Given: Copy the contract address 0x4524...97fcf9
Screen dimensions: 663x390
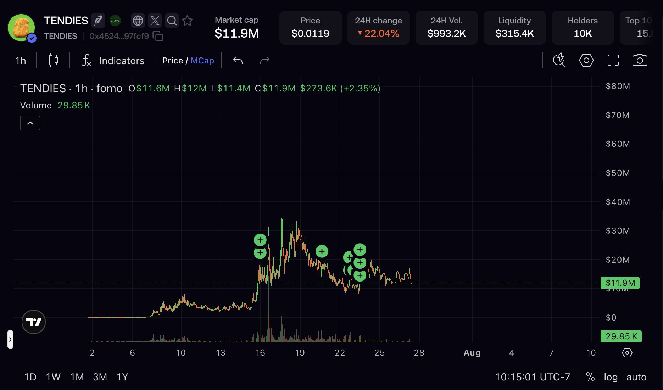Looking at the screenshot, I should [158, 36].
